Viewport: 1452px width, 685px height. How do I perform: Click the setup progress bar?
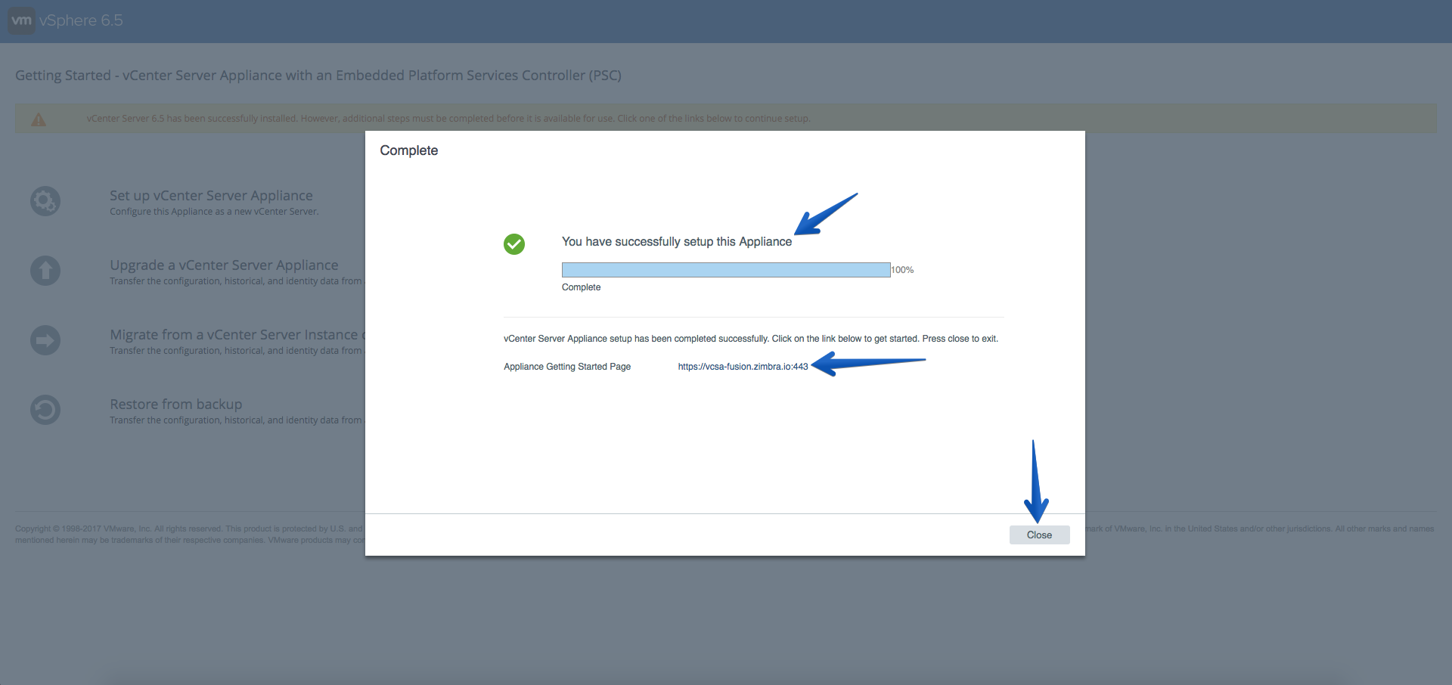(726, 270)
